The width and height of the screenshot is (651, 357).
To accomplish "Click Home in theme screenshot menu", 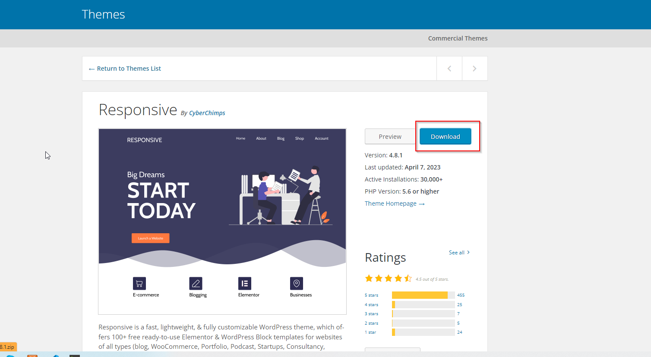I will 240,138.
